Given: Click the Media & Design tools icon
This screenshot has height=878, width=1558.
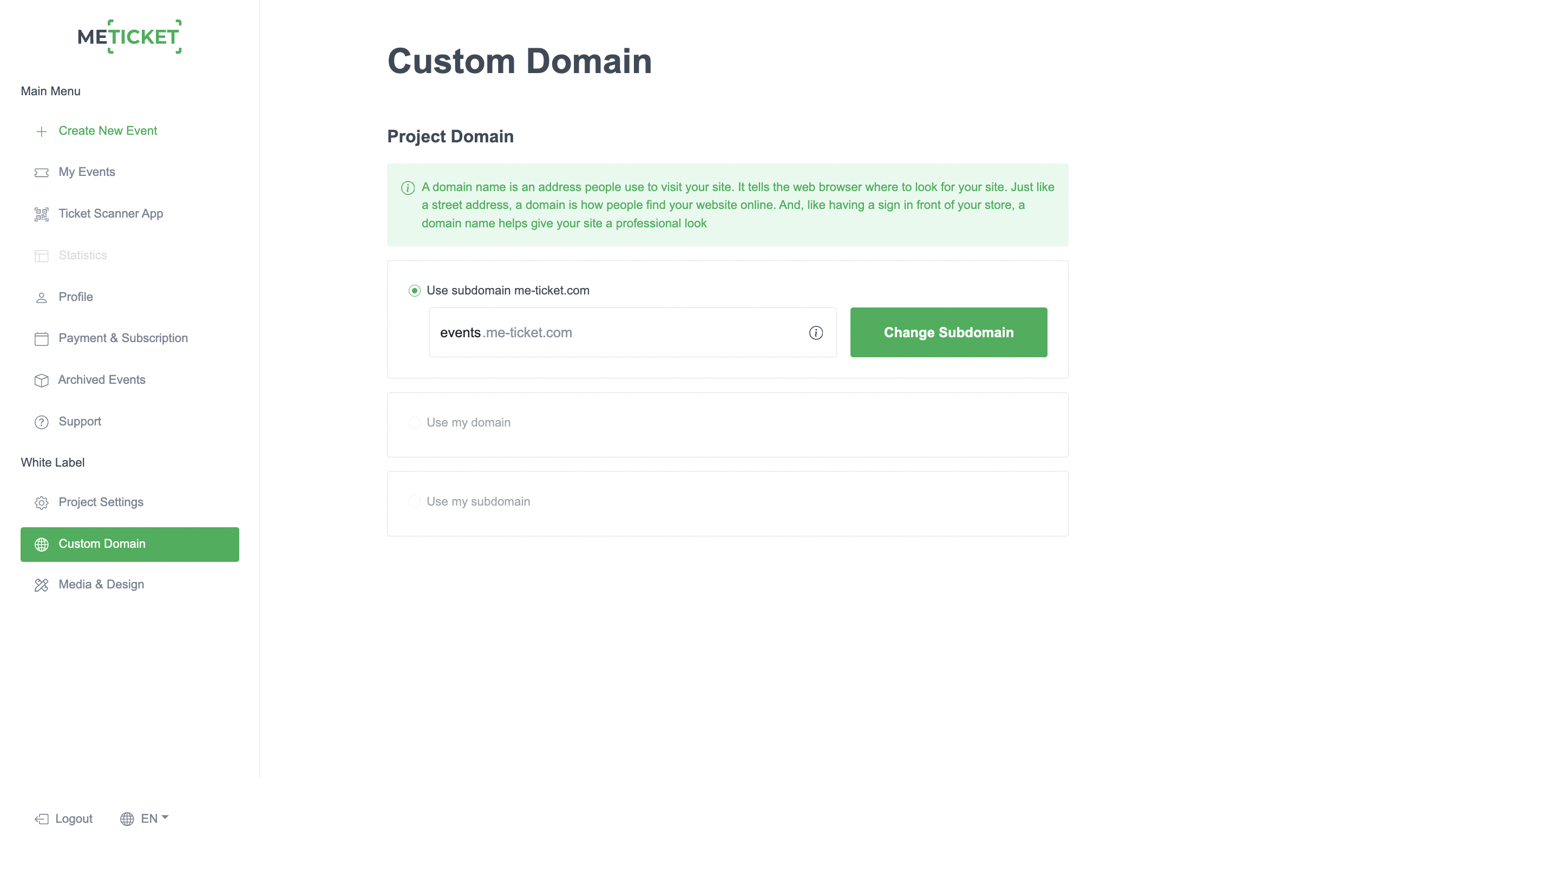Looking at the screenshot, I should [41, 585].
